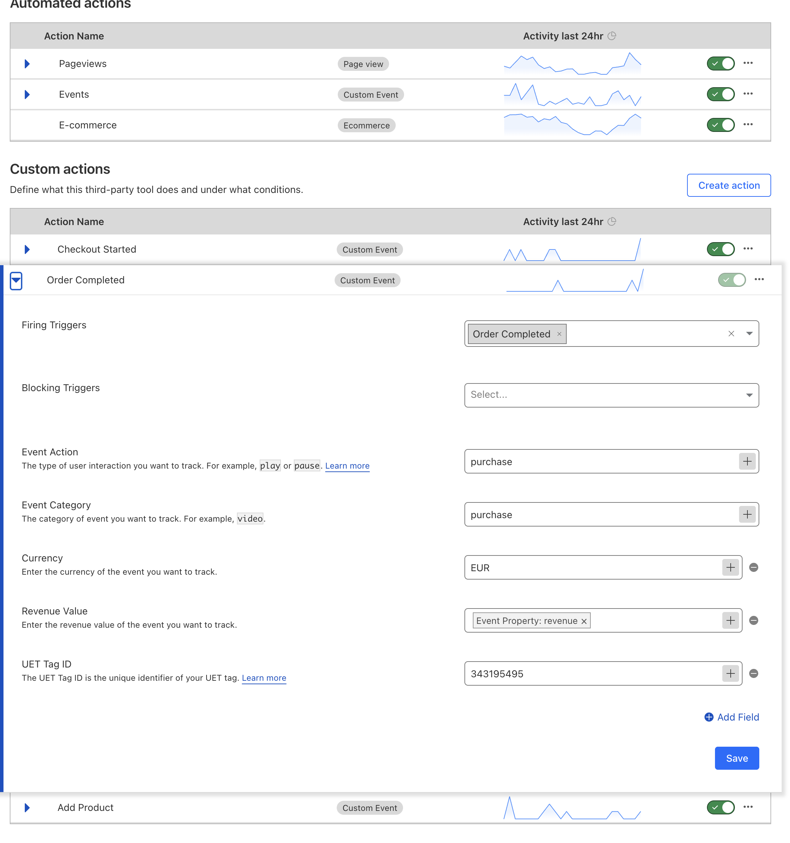Click the Automated actions activity info icon
The width and height of the screenshot is (790, 843).
click(x=611, y=36)
